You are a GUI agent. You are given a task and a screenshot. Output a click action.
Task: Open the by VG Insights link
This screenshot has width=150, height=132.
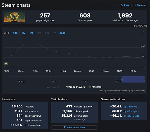pos(131,111)
